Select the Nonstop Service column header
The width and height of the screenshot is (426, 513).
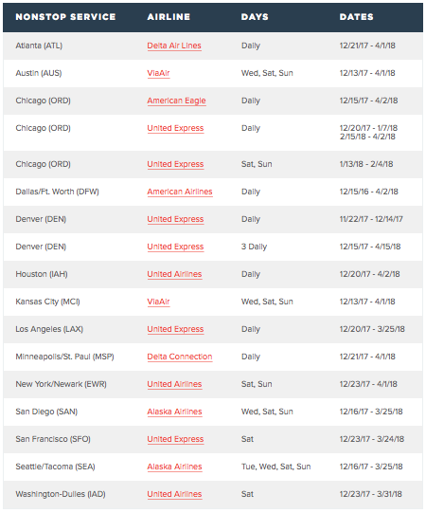(x=65, y=17)
